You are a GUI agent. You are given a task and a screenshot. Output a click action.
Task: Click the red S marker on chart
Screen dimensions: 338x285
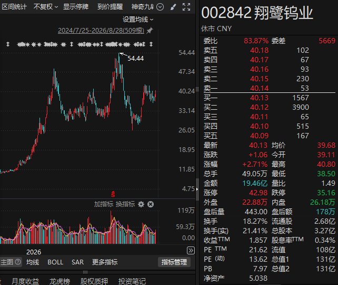(113, 194)
